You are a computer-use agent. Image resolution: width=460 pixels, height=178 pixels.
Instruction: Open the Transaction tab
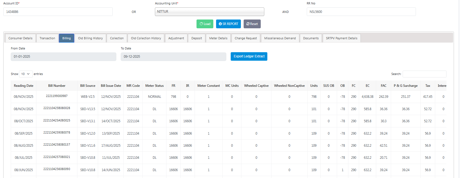click(x=47, y=38)
